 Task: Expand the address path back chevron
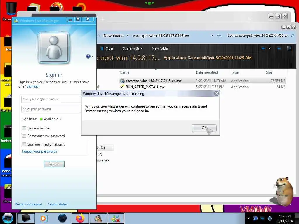tap(99, 36)
